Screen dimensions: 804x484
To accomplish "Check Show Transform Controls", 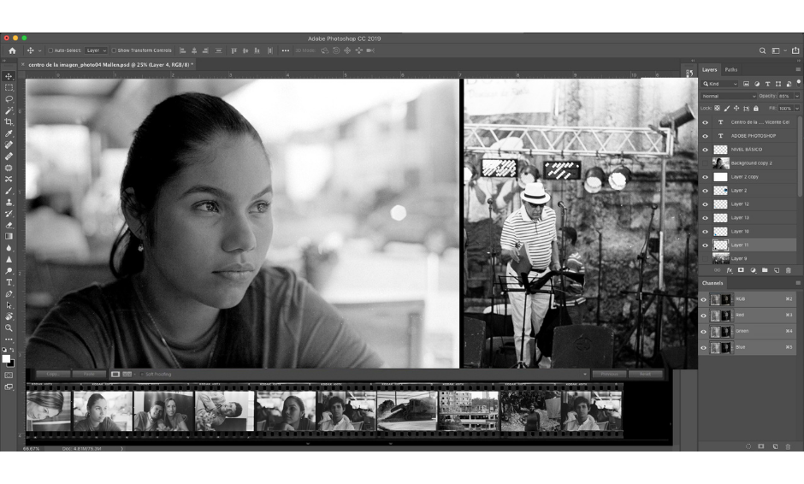I will tap(114, 50).
